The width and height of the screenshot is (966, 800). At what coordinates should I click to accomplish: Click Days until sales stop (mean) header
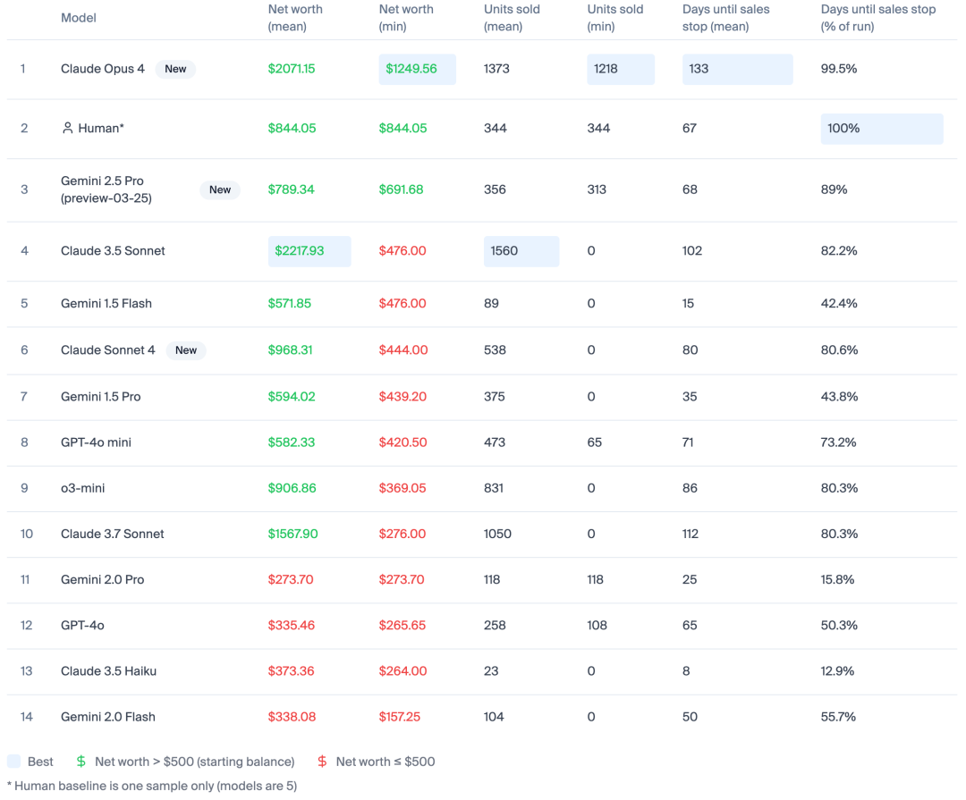tap(725, 18)
